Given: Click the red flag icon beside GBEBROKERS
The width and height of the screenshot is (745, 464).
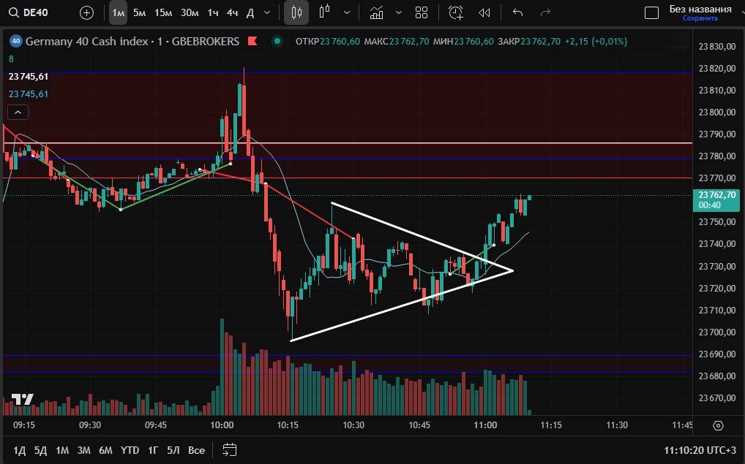Looking at the screenshot, I should click(x=252, y=41).
